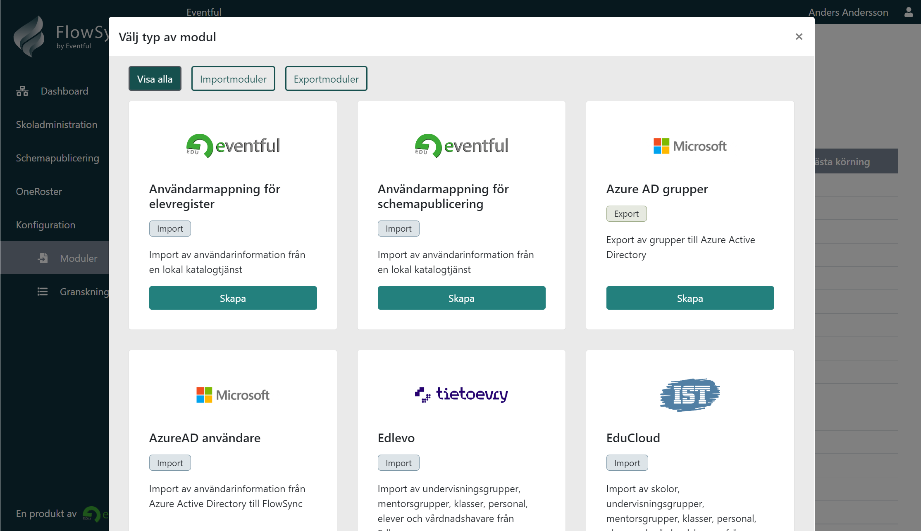Filter by Importmoduler
The image size is (921, 531).
233,79
